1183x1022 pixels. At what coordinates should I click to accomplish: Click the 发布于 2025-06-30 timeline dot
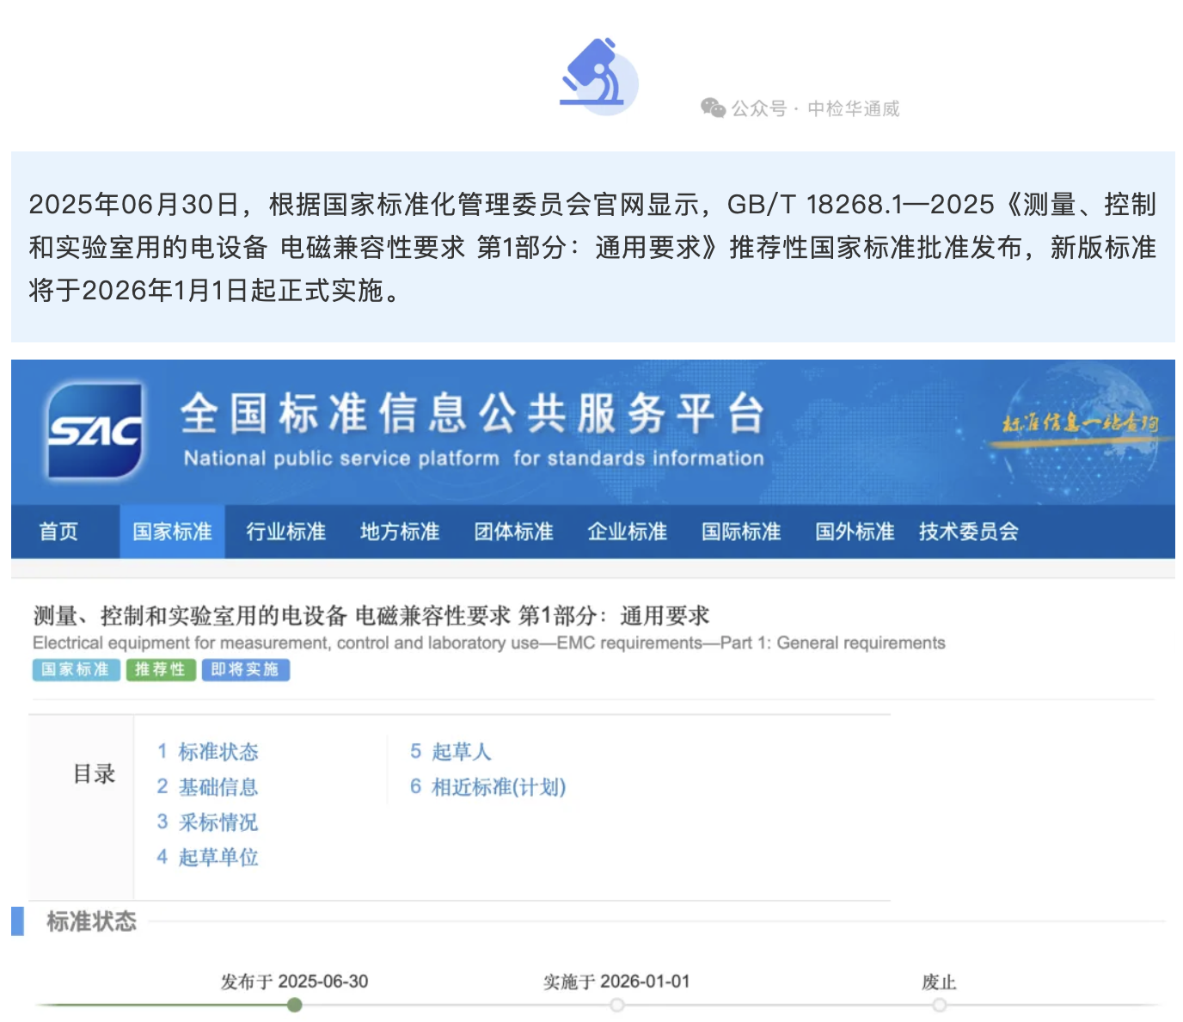[295, 1005]
